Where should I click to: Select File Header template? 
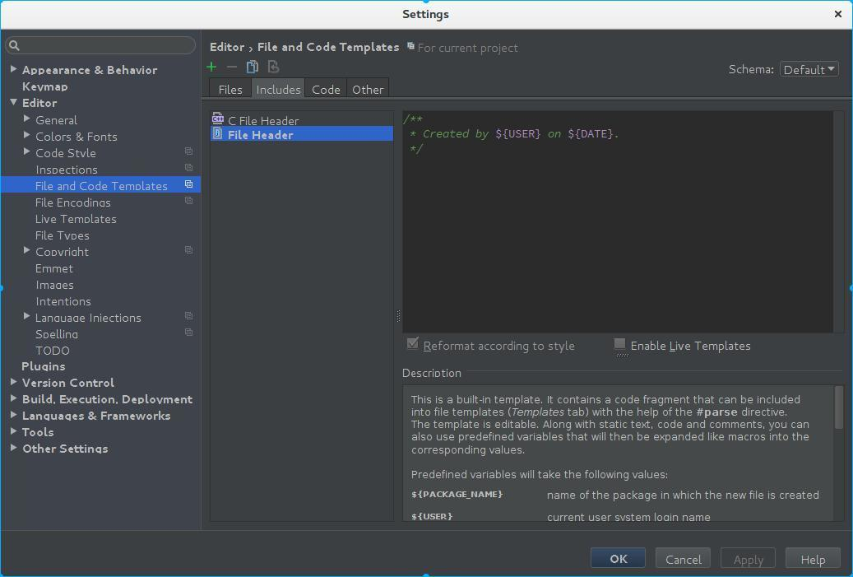pyautogui.click(x=302, y=134)
